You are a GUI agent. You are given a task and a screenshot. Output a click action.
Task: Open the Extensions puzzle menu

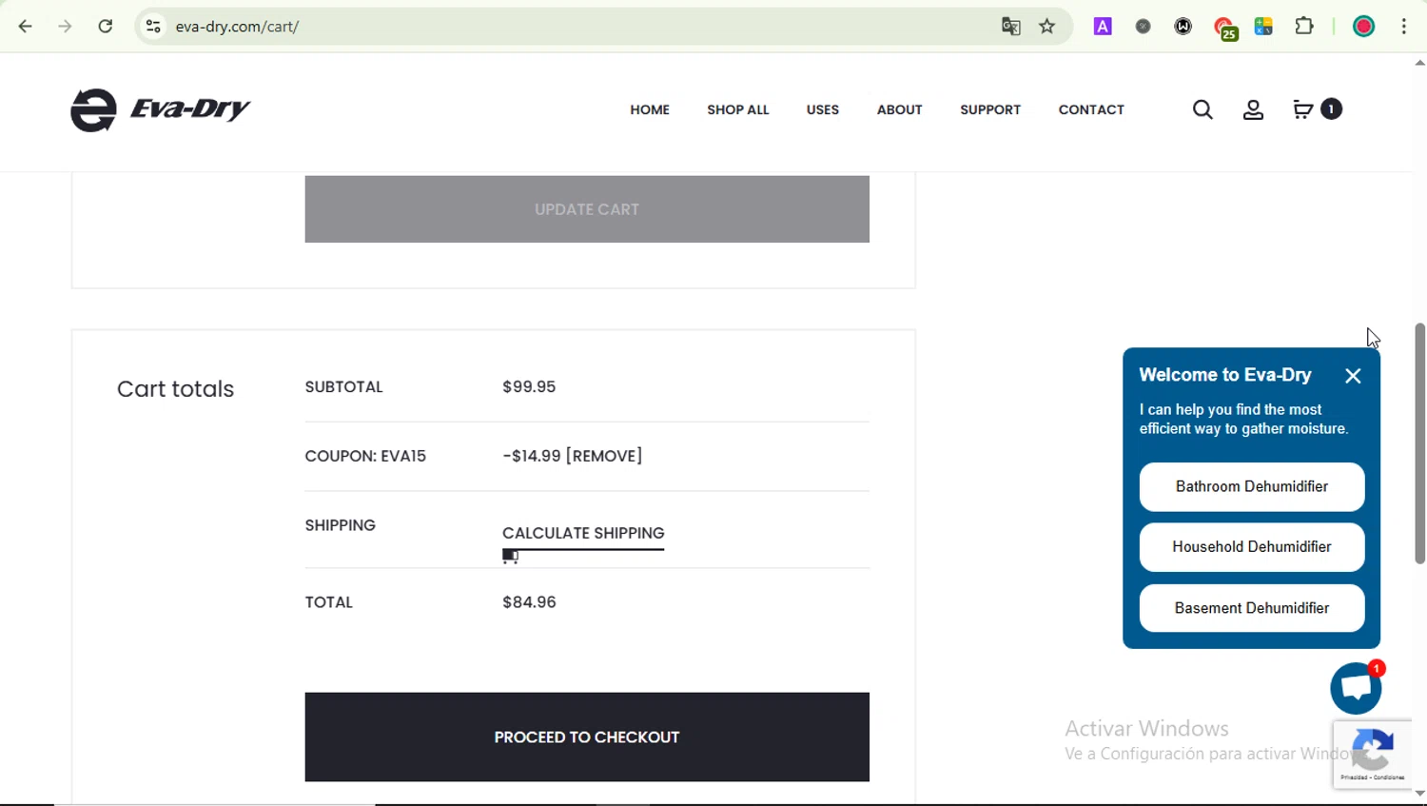(1304, 27)
